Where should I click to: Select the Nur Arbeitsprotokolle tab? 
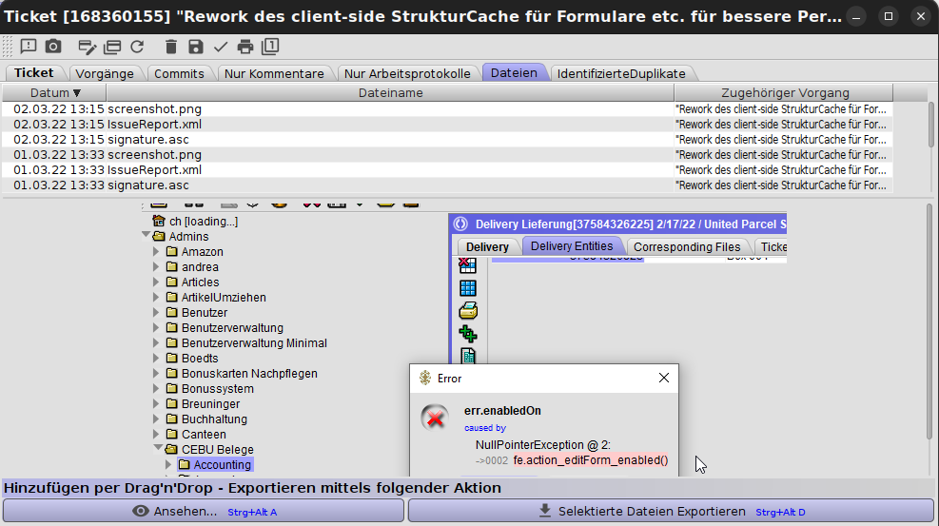[x=407, y=73]
